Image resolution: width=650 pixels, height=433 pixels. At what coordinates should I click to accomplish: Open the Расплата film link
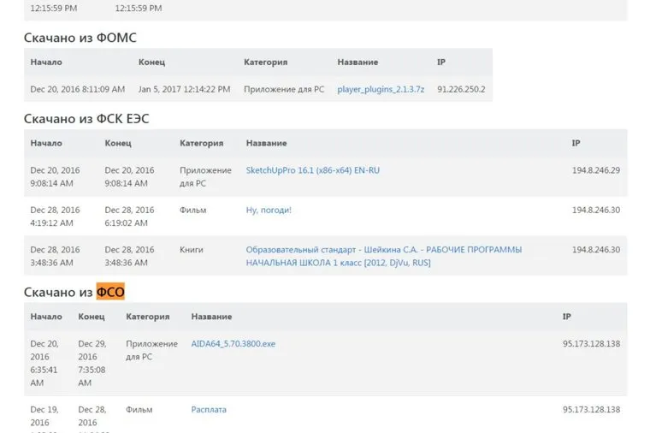pos(209,410)
